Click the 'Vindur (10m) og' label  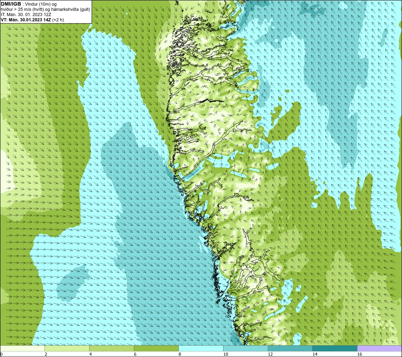pos(41,4)
